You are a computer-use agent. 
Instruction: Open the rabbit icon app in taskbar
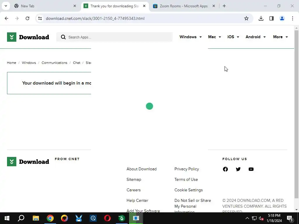79,218
